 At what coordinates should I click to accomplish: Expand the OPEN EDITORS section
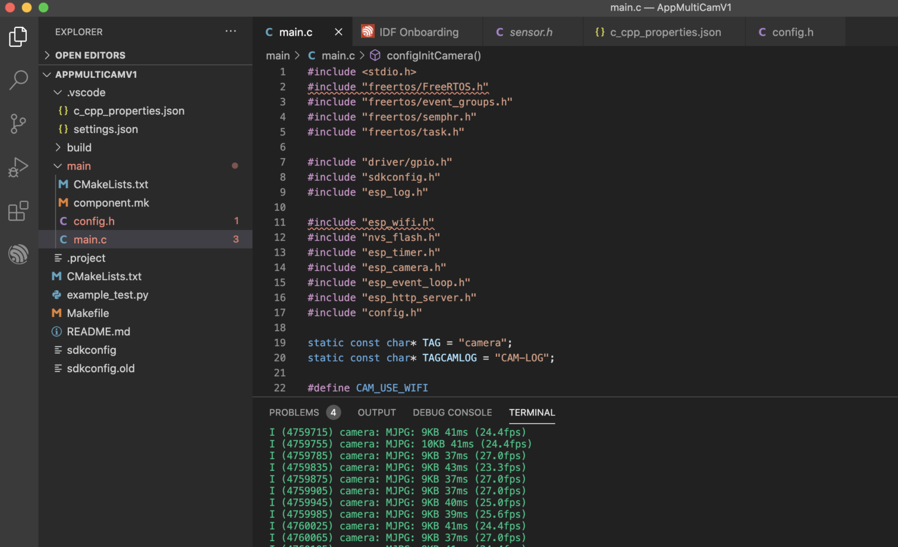[x=47, y=55]
